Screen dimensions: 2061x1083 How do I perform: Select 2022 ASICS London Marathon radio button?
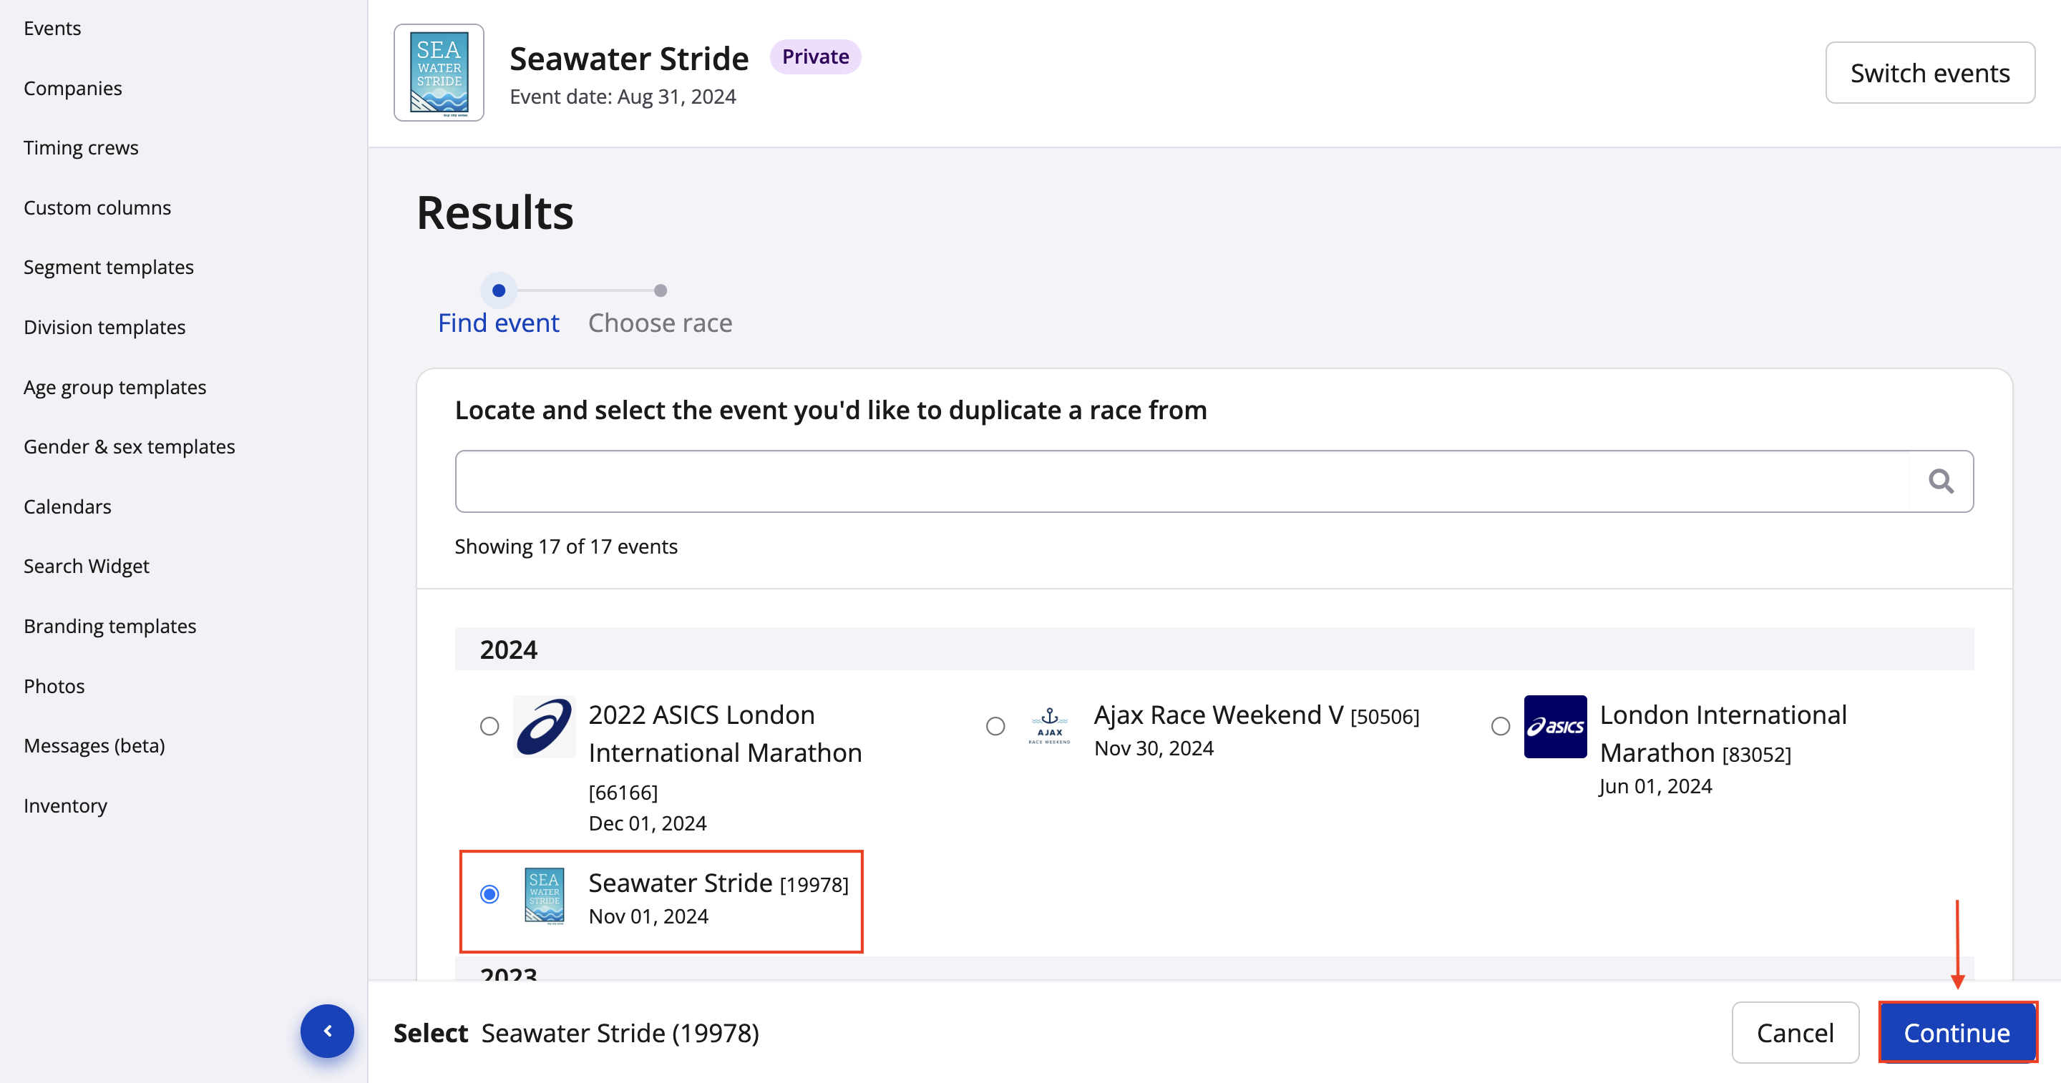point(489,725)
